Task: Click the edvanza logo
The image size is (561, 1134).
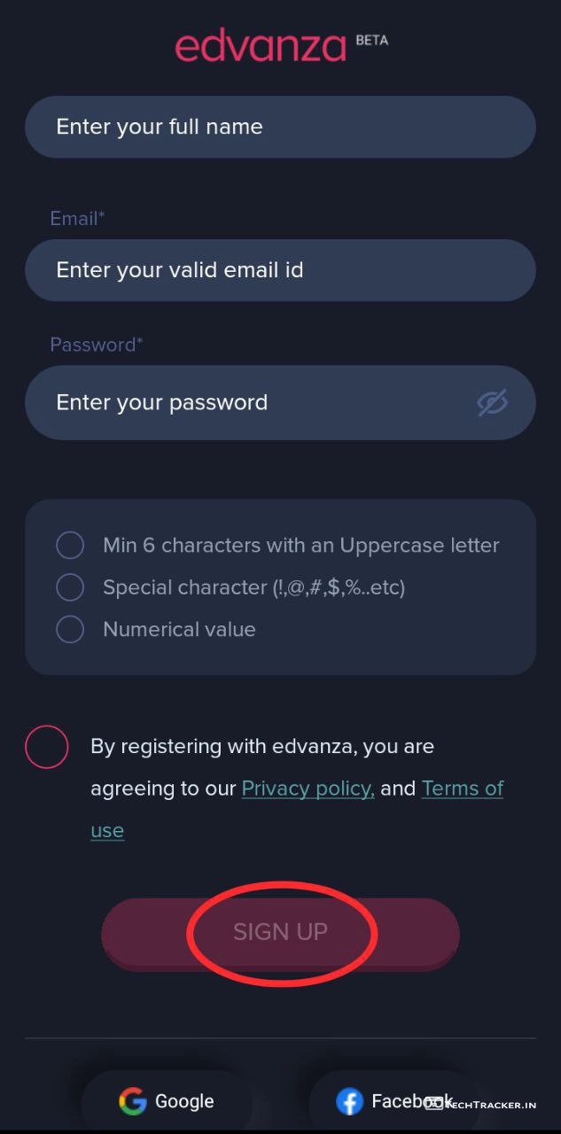Action: point(261,46)
